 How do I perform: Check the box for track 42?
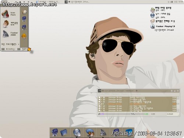point(99,106)
